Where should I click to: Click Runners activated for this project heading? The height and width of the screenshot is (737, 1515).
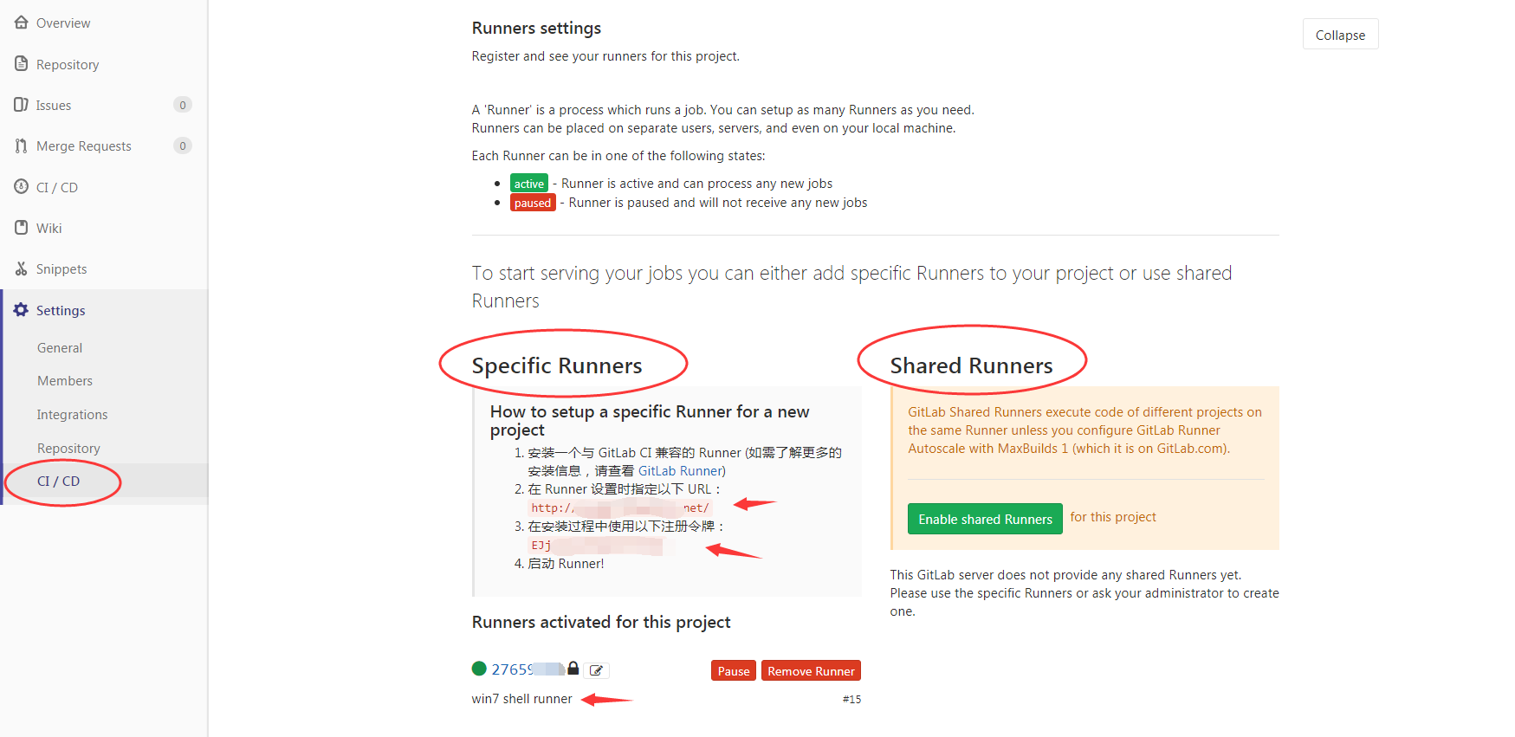[x=601, y=622]
